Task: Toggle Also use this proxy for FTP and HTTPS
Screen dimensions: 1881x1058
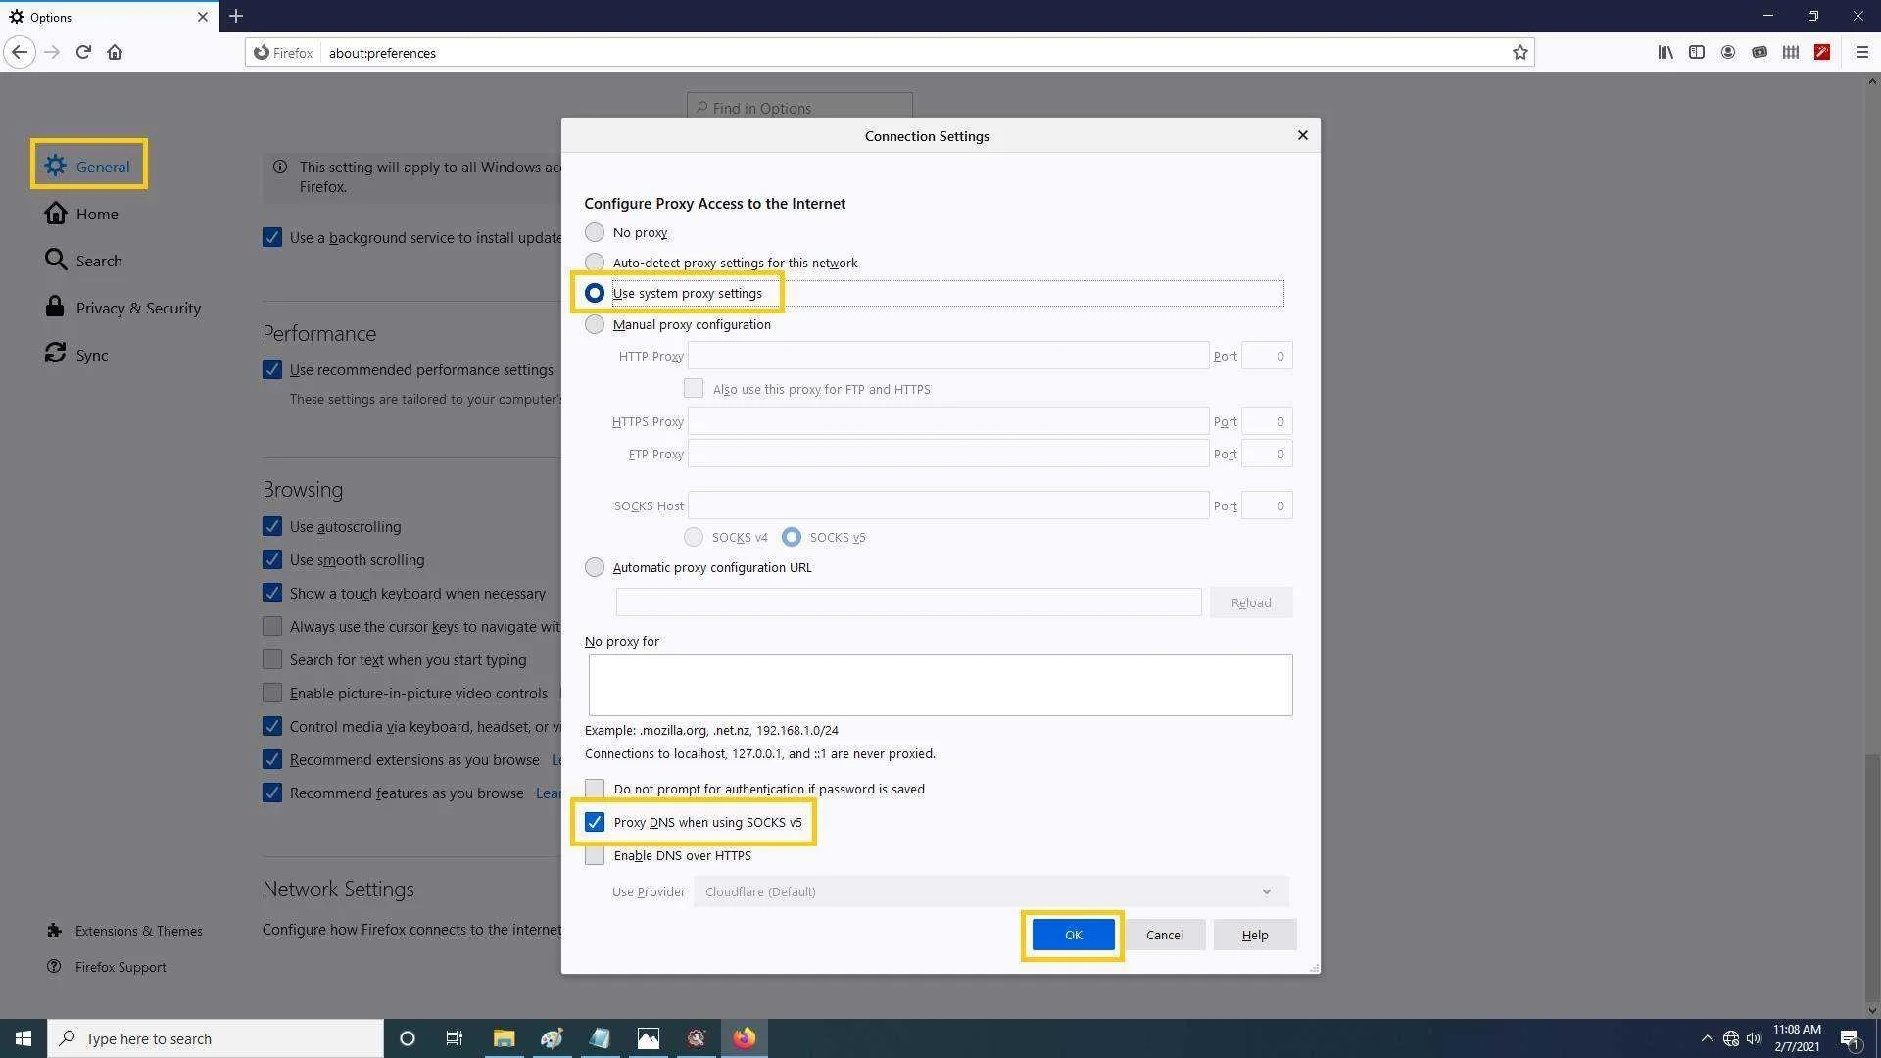Action: coord(693,388)
